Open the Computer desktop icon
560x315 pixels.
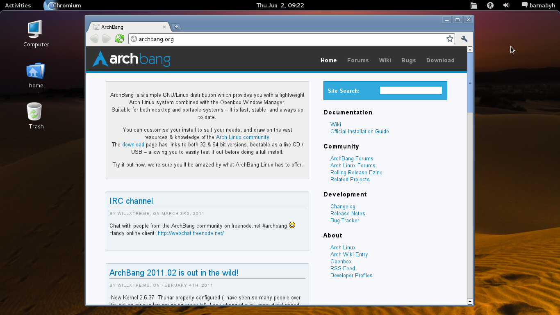point(36,33)
